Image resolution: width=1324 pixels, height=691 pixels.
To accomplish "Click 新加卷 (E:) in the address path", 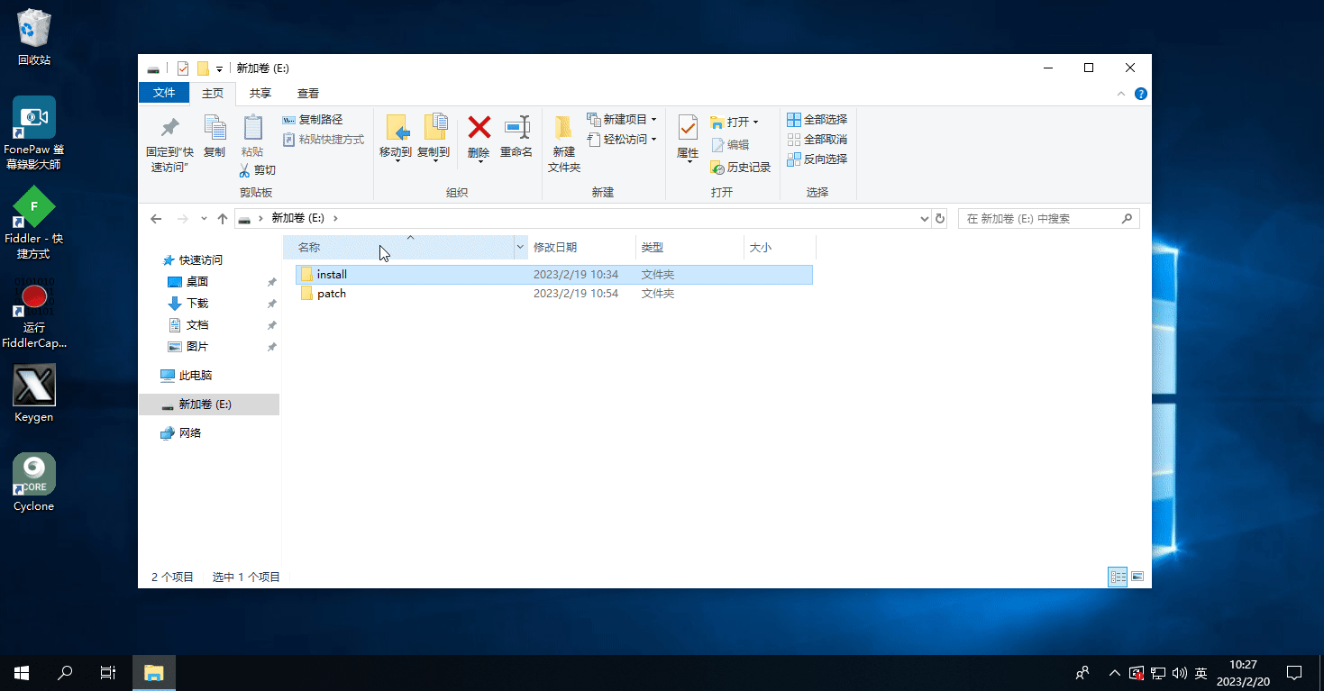I will (x=297, y=218).
